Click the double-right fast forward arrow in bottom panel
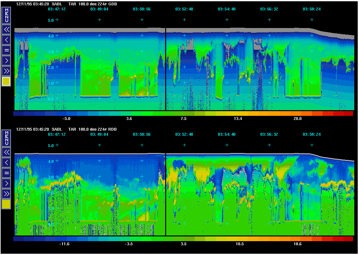This screenshot has width=359, height=255. [x=6, y=193]
